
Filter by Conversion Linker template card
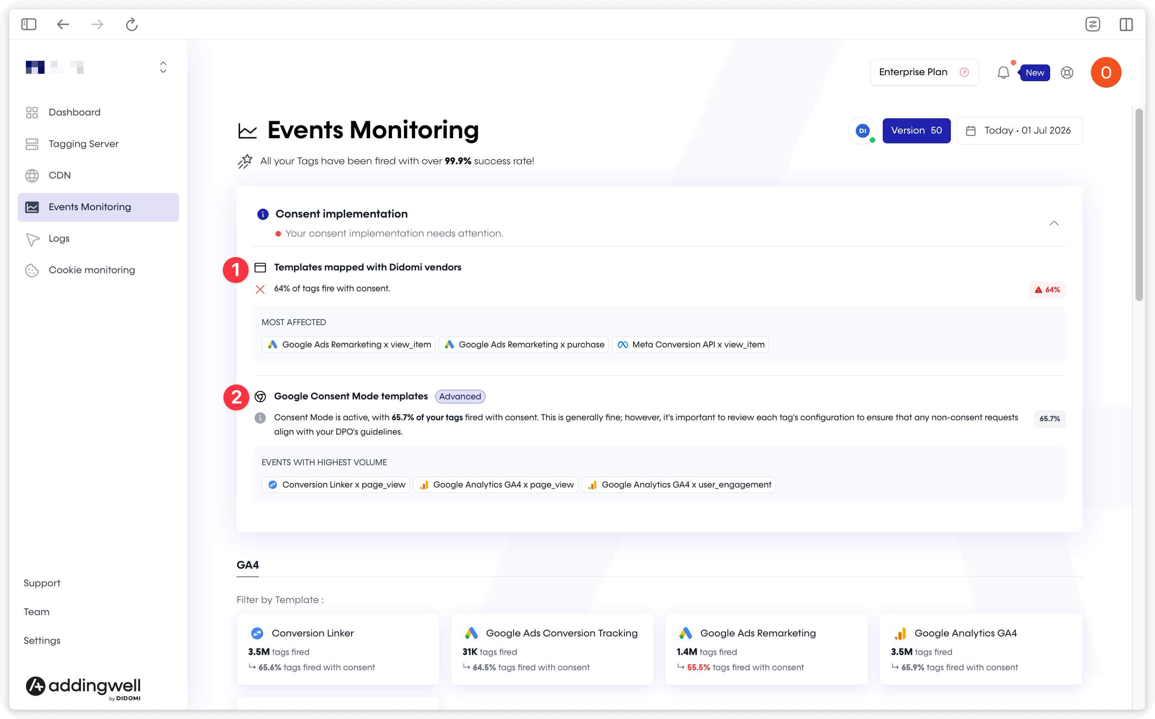[338, 649]
